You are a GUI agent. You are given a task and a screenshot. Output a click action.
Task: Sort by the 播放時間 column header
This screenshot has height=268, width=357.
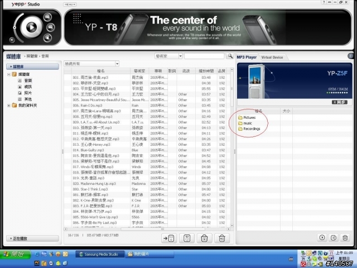coord(206,71)
